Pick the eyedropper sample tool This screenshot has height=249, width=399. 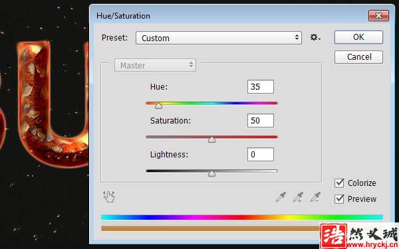(281, 197)
